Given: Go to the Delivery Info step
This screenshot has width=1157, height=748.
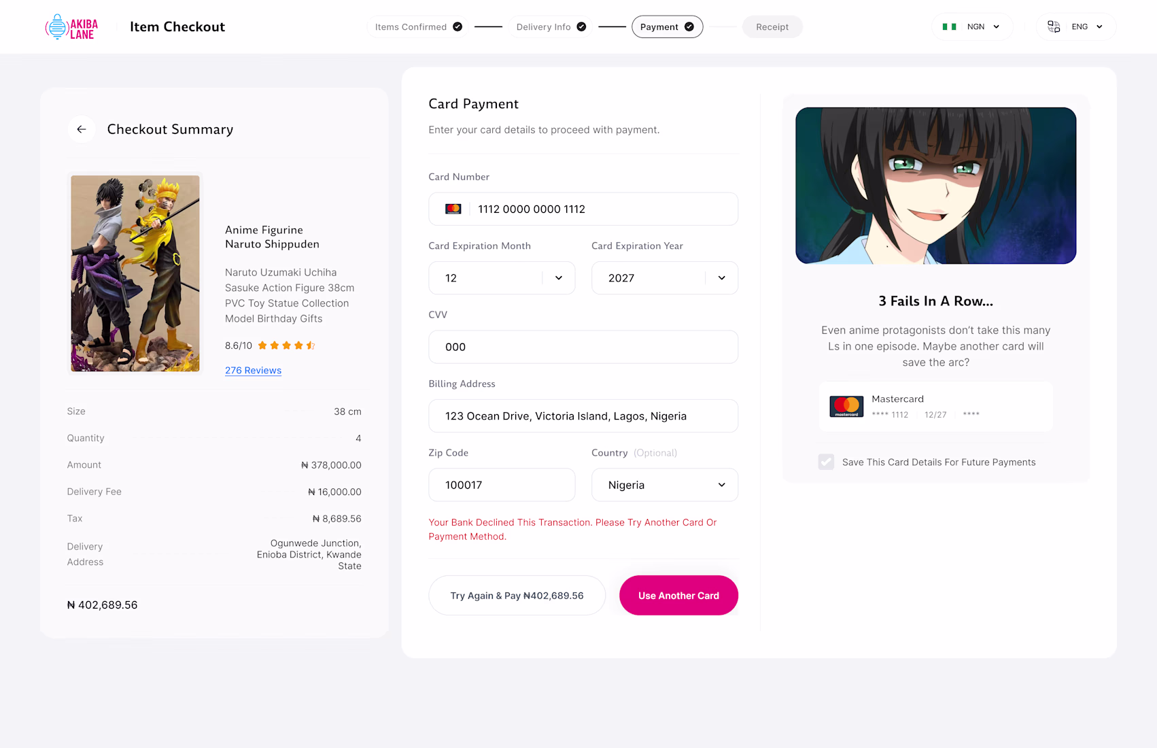Looking at the screenshot, I should point(551,27).
